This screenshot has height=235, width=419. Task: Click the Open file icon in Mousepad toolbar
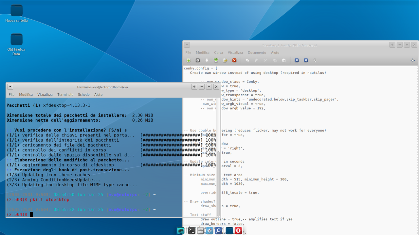pos(198,60)
